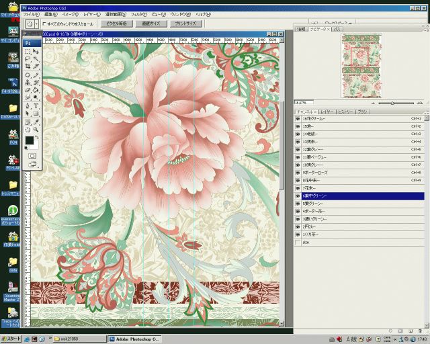Click the ピクセル等倍 (Actual Pixels) button
This screenshot has height=344, width=430.
(116, 24)
